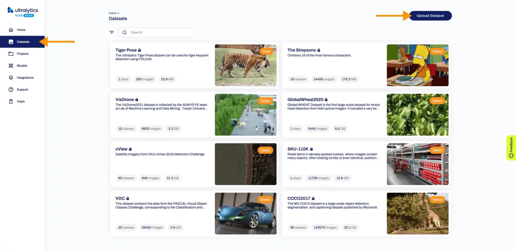Screen dimensions: 516x251
Task: Click the lock icon next to The Simpsons
Action: pos(319,50)
